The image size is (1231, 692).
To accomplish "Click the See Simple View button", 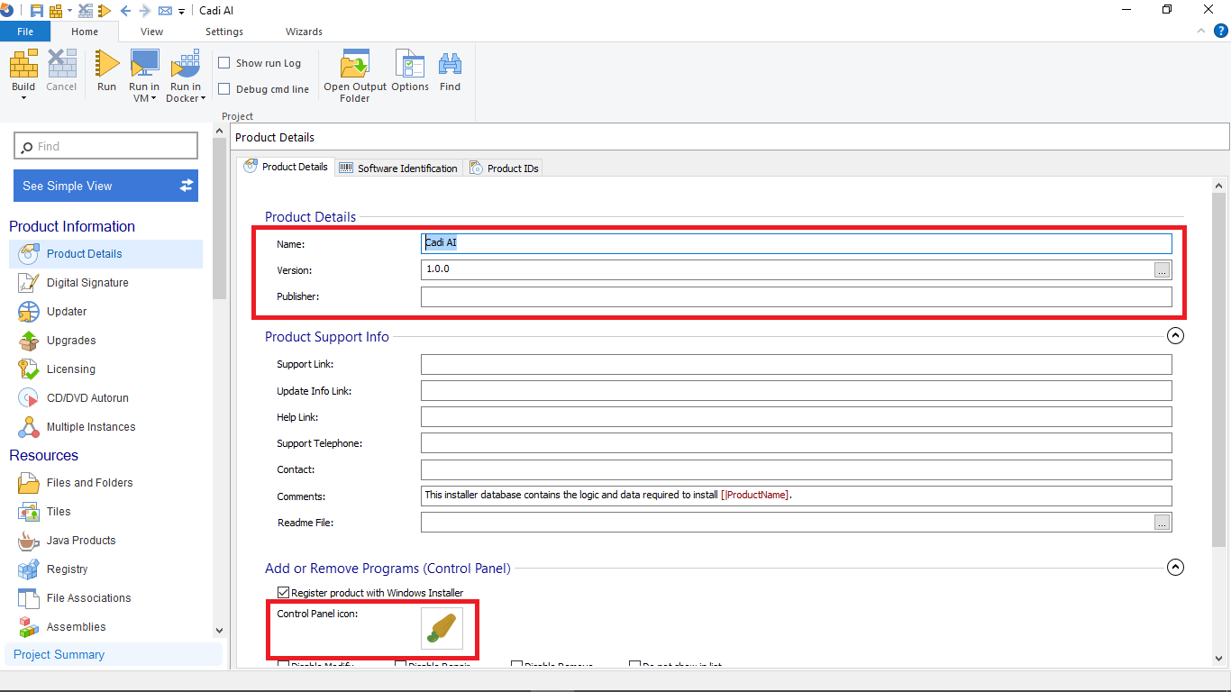I will pyautogui.click(x=105, y=186).
